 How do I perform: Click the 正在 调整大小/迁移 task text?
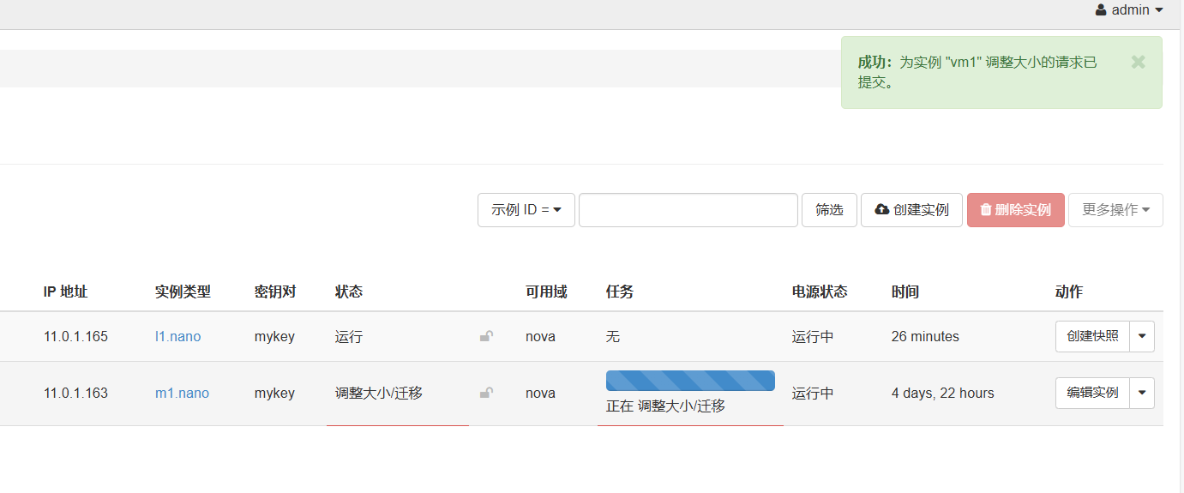[665, 406]
